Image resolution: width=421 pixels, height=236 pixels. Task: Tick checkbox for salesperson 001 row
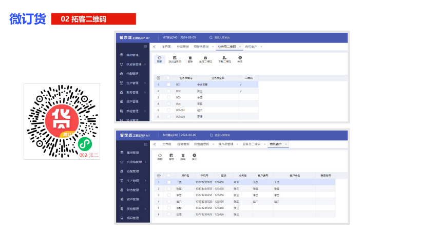coord(168,84)
